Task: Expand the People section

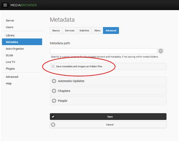Action: 108,101
